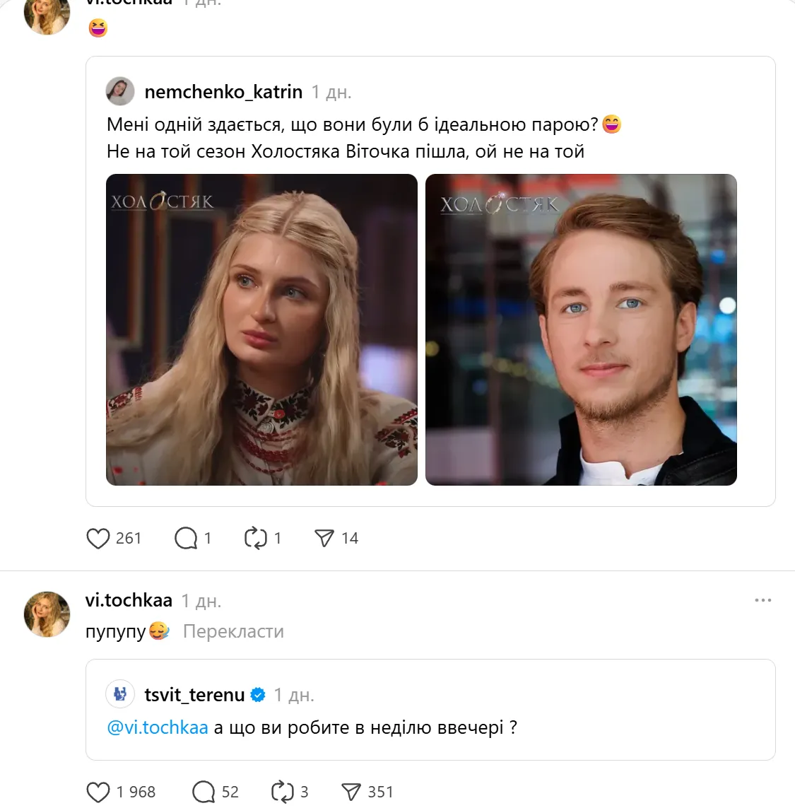This screenshot has width=795, height=808.
Task: Open the @vi.tochkaa mention link
Action: (x=158, y=727)
